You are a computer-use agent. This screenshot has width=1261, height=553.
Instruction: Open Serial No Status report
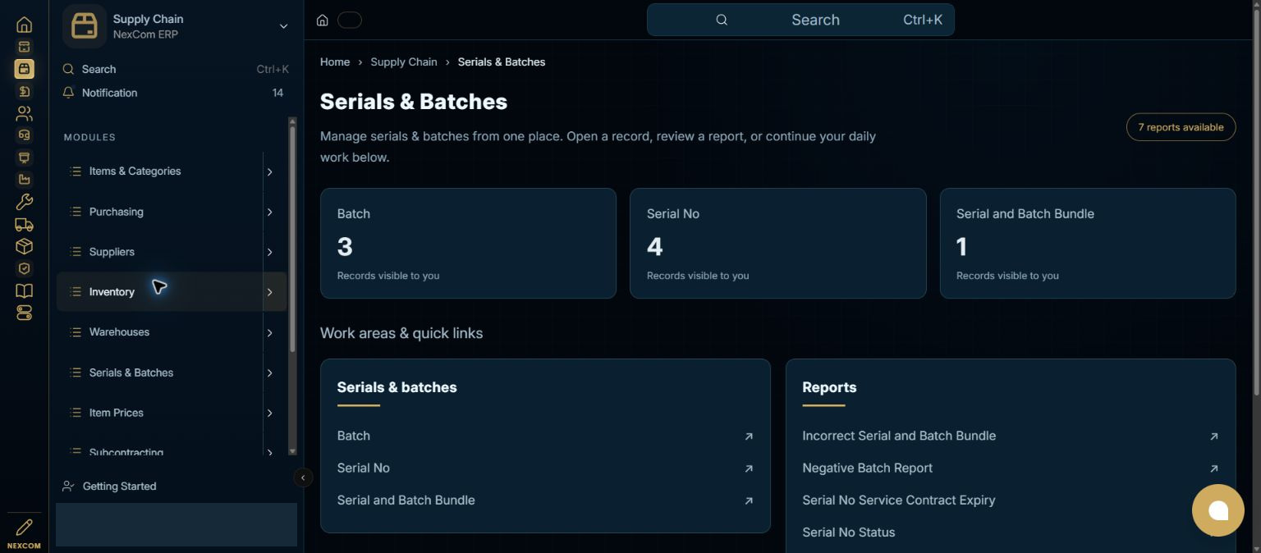(849, 532)
